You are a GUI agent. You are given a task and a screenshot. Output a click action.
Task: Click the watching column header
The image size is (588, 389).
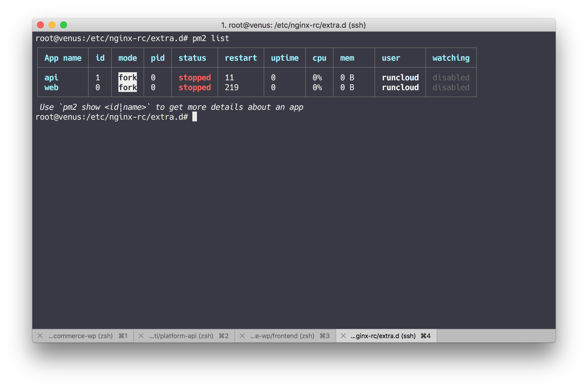(451, 58)
